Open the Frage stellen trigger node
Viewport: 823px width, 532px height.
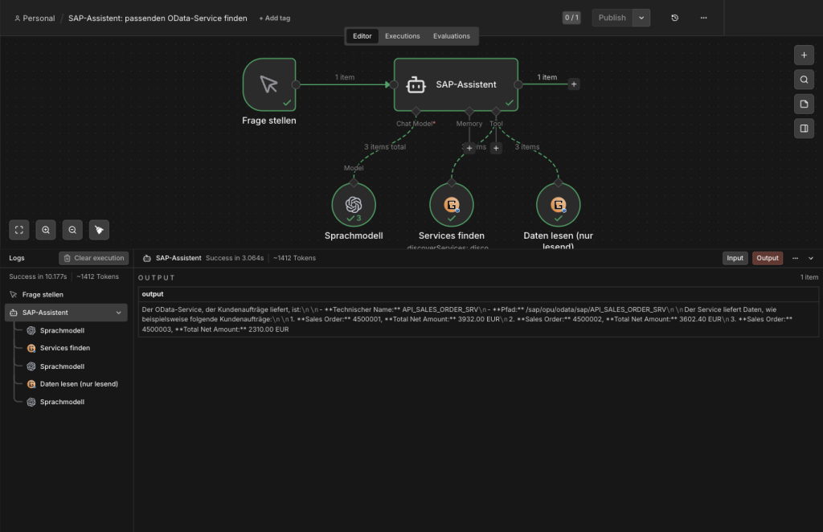(269, 84)
